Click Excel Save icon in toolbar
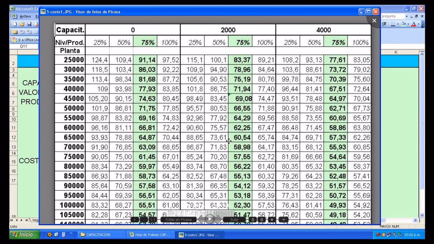The image size is (434, 244). pyautogui.click(x=29, y=24)
